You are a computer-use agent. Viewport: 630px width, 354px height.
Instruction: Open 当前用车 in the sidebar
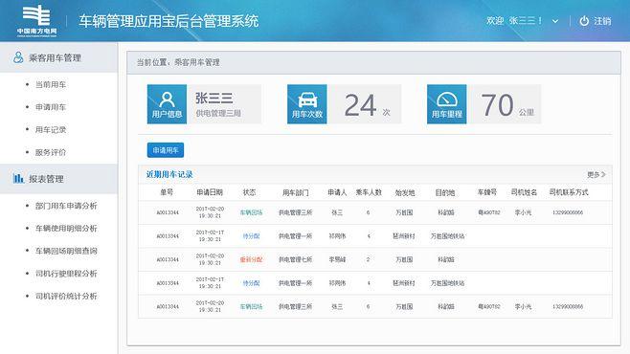[51, 84]
